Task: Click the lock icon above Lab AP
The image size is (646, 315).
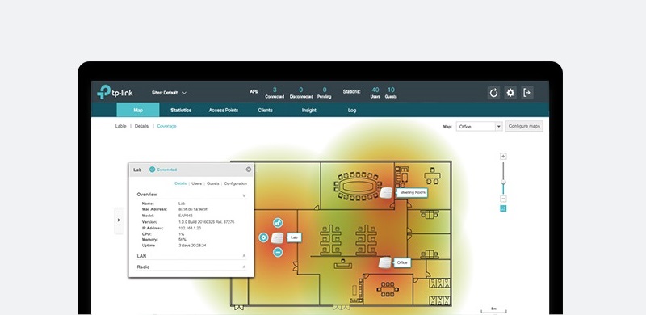Action: (278, 223)
